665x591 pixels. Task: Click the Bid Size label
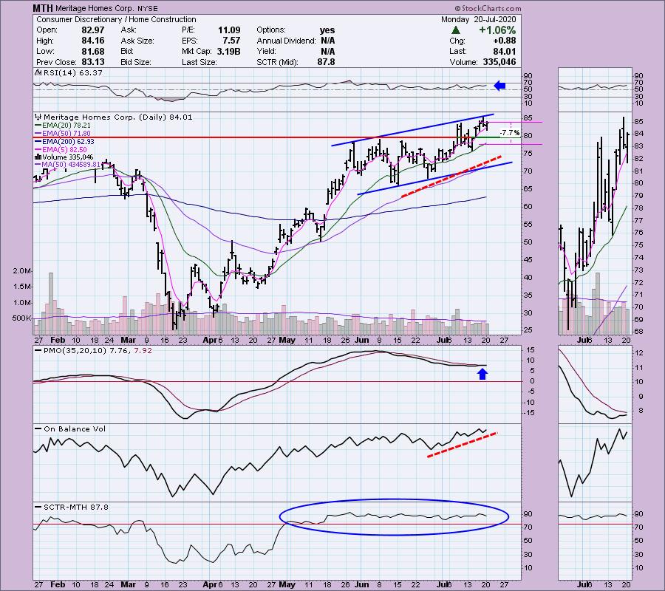click(x=136, y=62)
